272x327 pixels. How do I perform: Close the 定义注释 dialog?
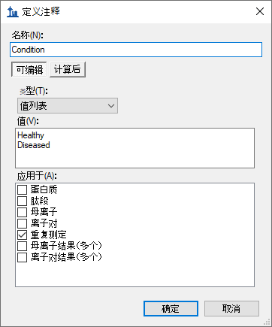(x=260, y=11)
